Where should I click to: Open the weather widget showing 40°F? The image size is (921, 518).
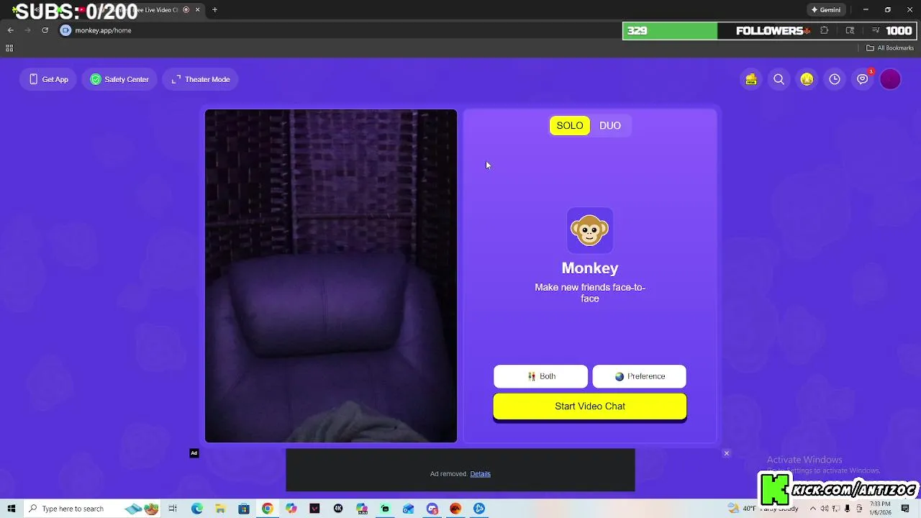[764, 509]
